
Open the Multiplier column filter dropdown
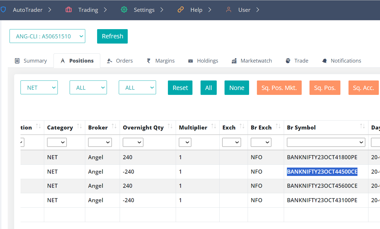[185, 142]
